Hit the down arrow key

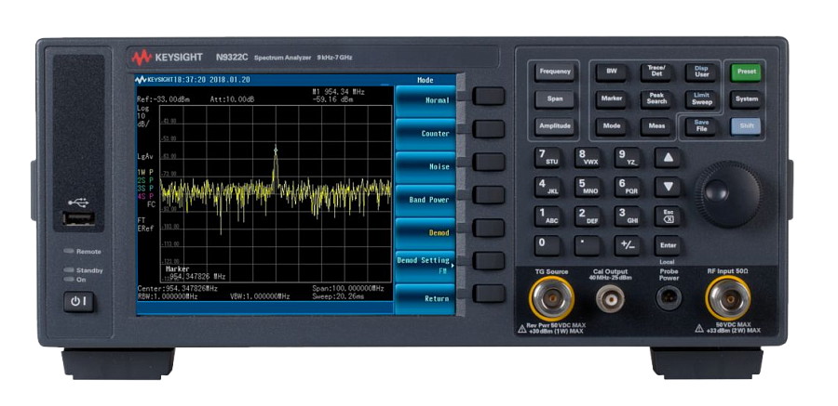tap(668, 187)
